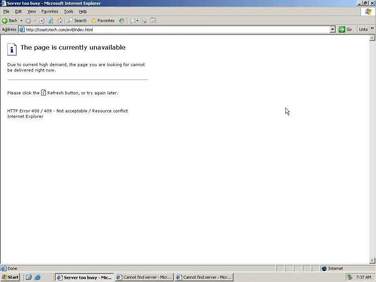Click the History toolbar icon

[122, 21]
